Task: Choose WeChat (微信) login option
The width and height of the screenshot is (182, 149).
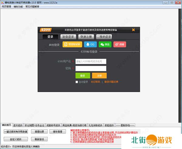Action: click(105, 44)
